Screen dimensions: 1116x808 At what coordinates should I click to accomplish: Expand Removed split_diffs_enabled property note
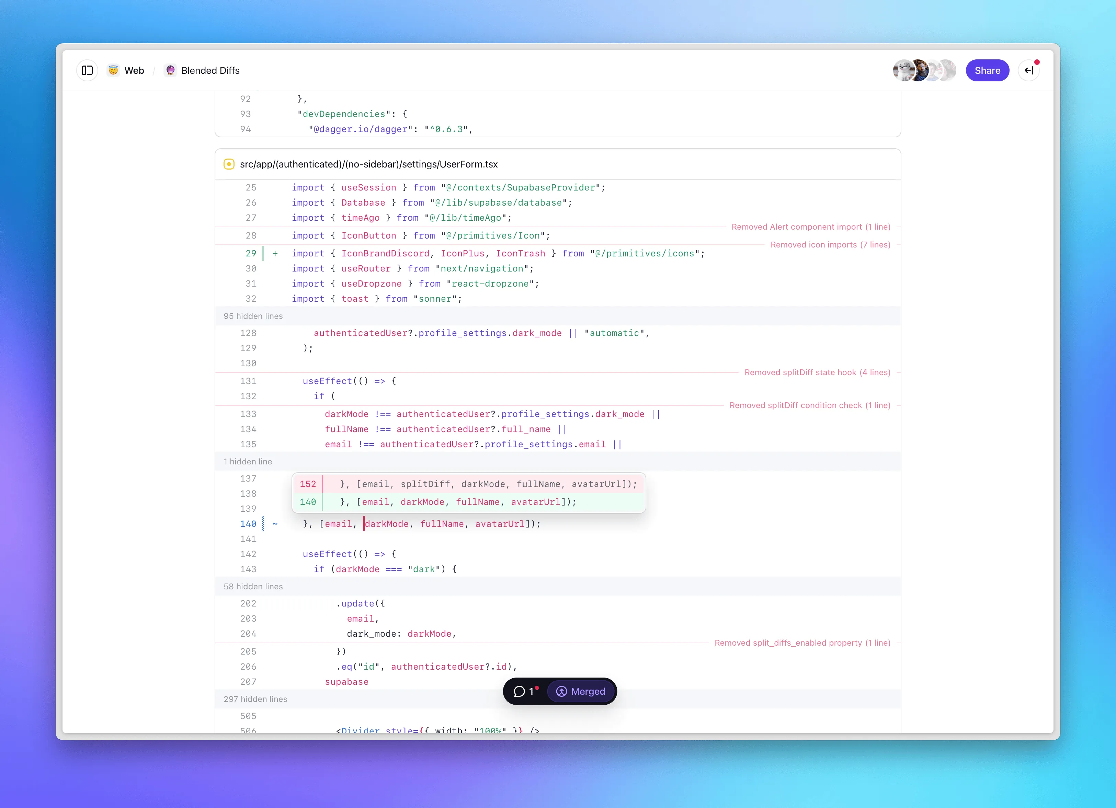(x=802, y=643)
